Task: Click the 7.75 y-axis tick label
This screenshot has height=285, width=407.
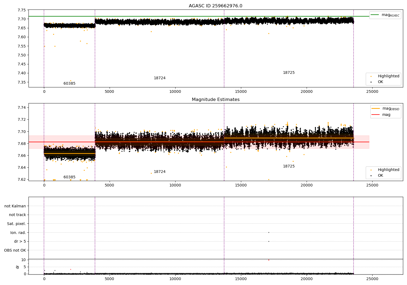Action: [x=21, y=10]
